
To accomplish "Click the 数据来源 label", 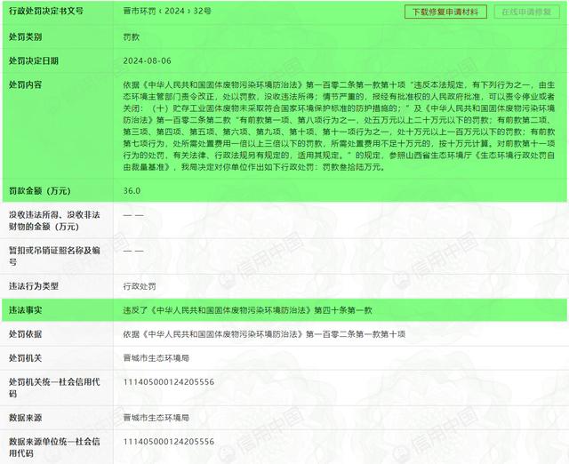I will [26, 418].
